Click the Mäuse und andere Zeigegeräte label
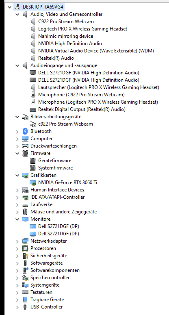Viewport: 169px width, 315px height. coord(64,212)
